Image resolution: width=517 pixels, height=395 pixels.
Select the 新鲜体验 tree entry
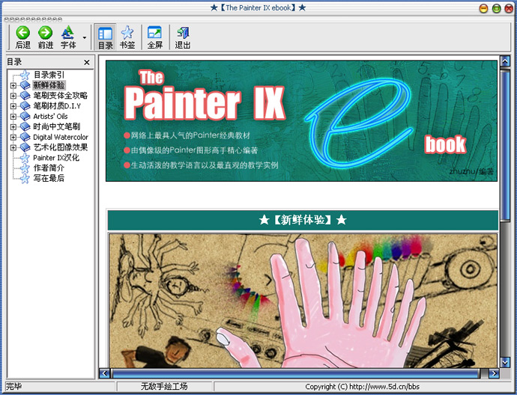pyautogui.click(x=49, y=85)
